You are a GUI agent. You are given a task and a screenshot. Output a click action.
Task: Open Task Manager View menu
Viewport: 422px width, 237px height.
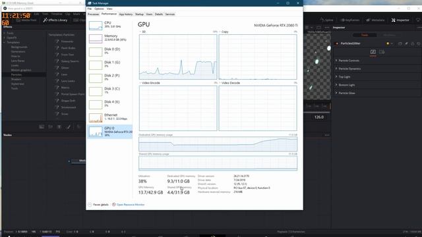109,9
